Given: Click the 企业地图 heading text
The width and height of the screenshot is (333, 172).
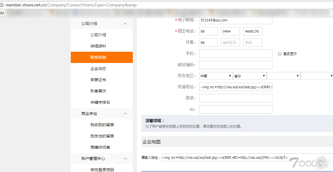Looking at the screenshot, I should [x=152, y=142].
